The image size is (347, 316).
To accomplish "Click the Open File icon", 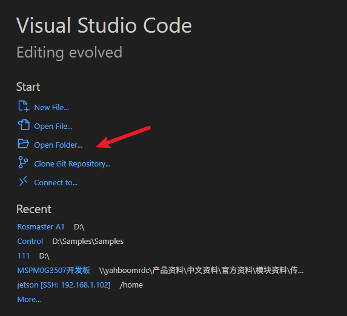I will (x=24, y=125).
